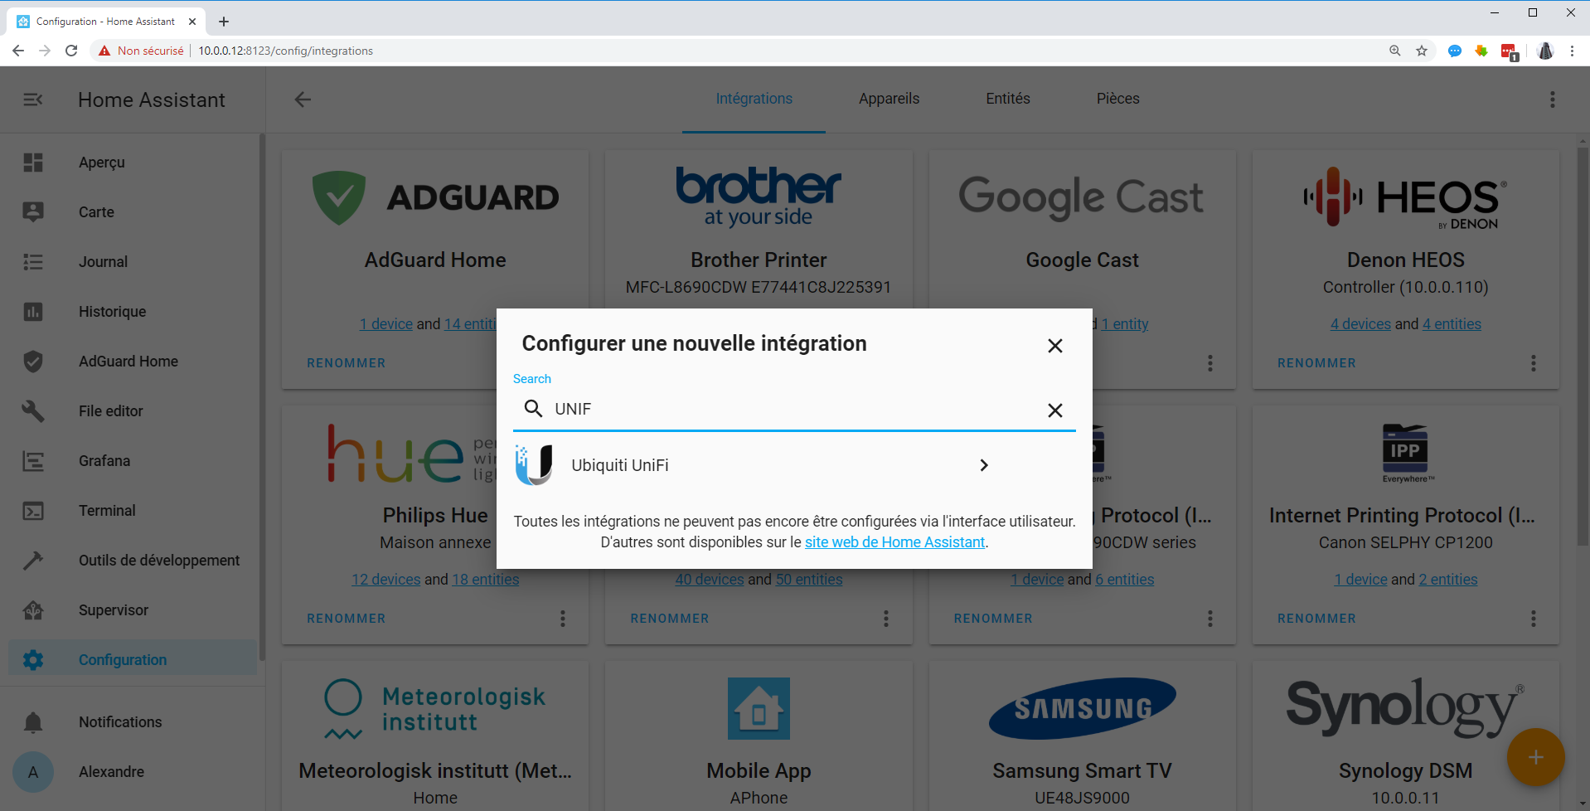This screenshot has width=1590, height=811.
Task: Open the 4 entities link on Denon HEOS
Action: (1452, 324)
